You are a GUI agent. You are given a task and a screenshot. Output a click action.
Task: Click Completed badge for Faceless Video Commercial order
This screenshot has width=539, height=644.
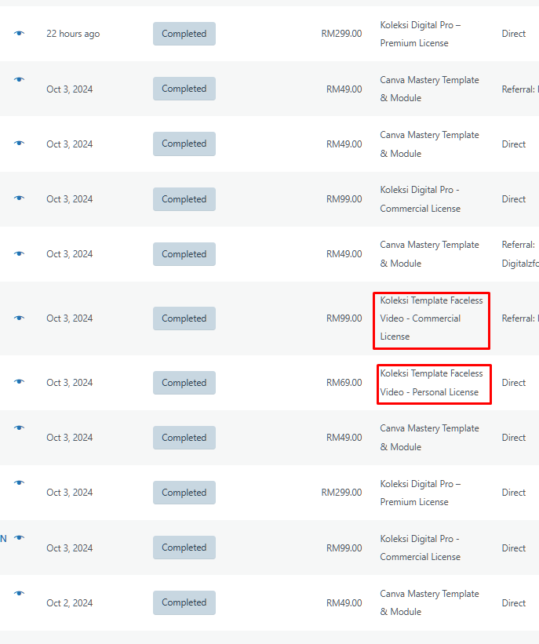coord(184,318)
